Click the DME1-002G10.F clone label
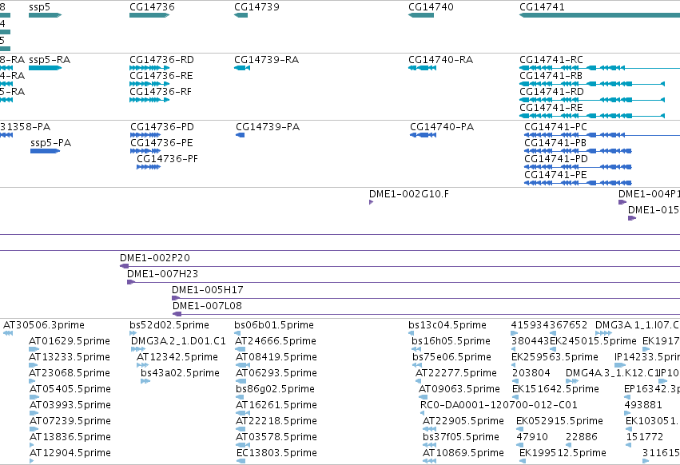The height and width of the screenshot is (465, 680). pos(409,194)
